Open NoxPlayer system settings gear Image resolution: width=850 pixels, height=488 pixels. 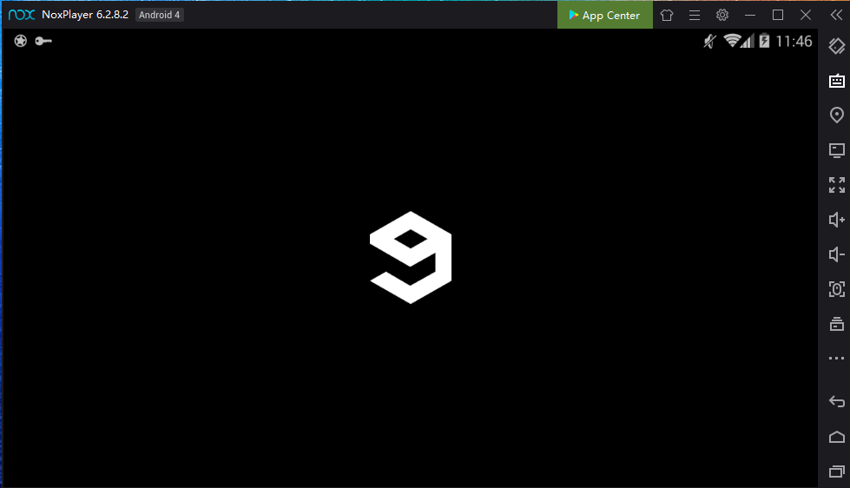[722, 15]
